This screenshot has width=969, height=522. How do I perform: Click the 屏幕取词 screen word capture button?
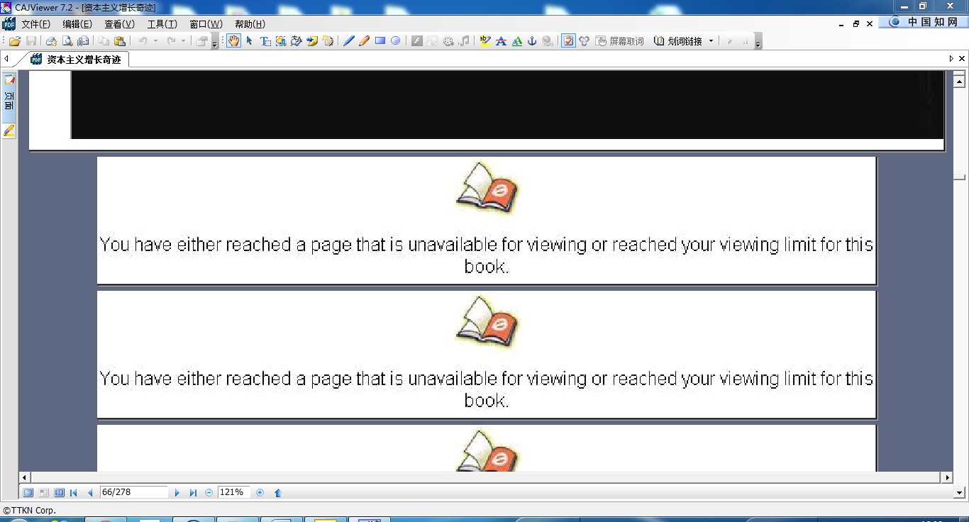coord(620,41)
